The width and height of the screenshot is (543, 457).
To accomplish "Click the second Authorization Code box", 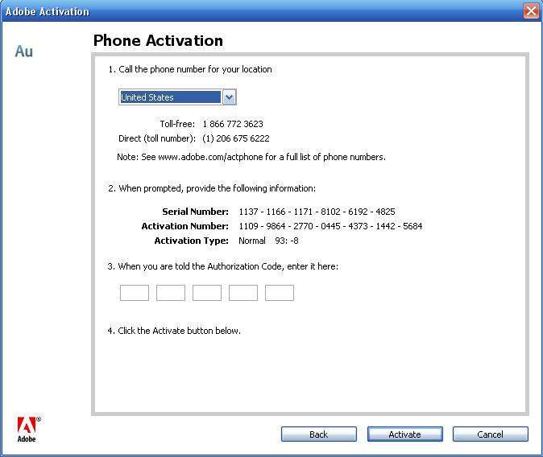I will (171, 293).
